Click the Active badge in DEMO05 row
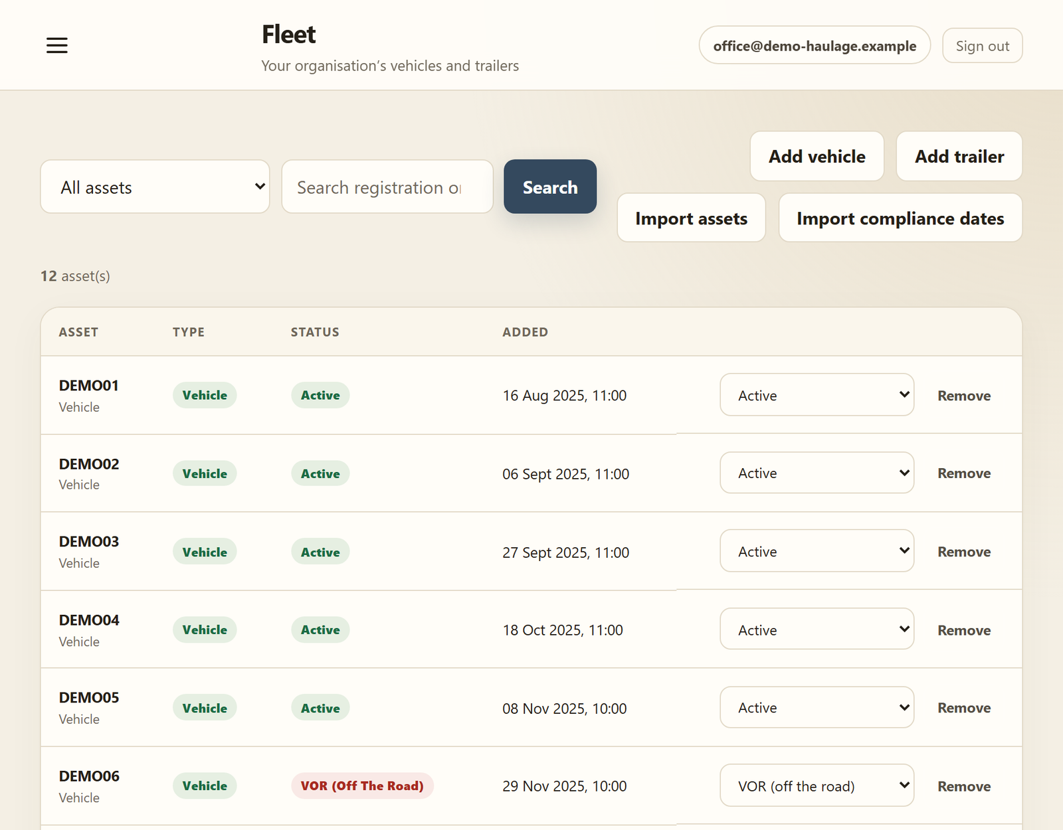This screenshot has width=1063, height=830. 320,708
